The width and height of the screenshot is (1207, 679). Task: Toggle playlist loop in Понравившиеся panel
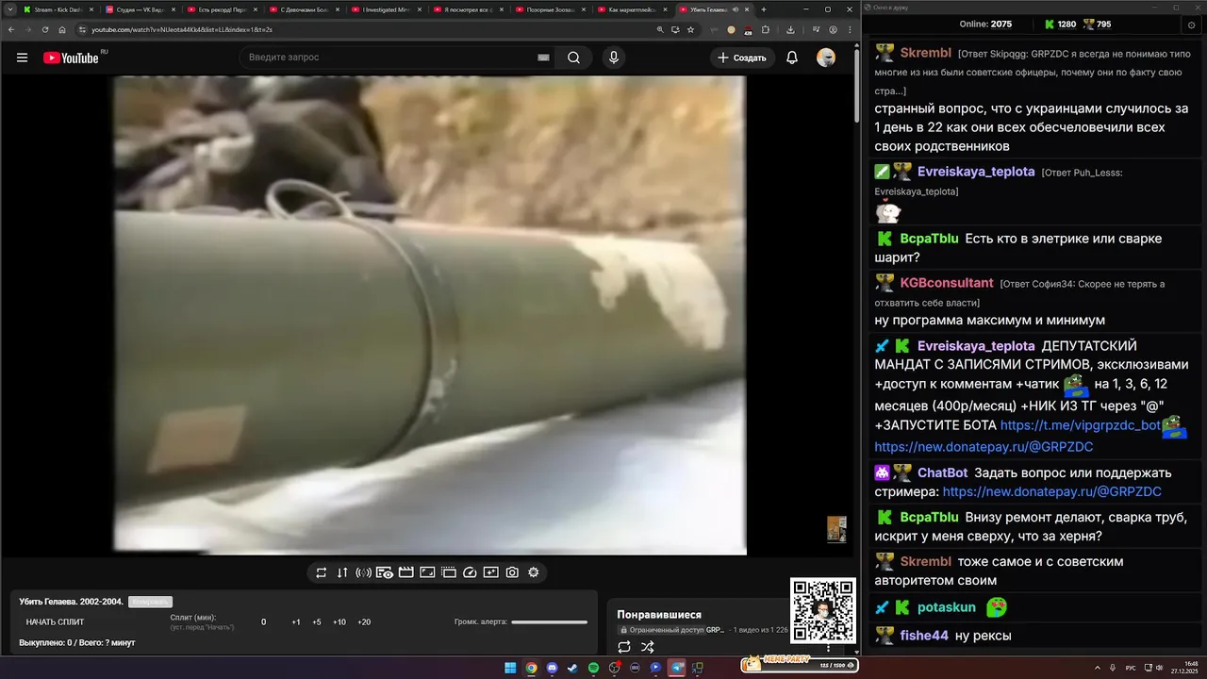(624, 647)
